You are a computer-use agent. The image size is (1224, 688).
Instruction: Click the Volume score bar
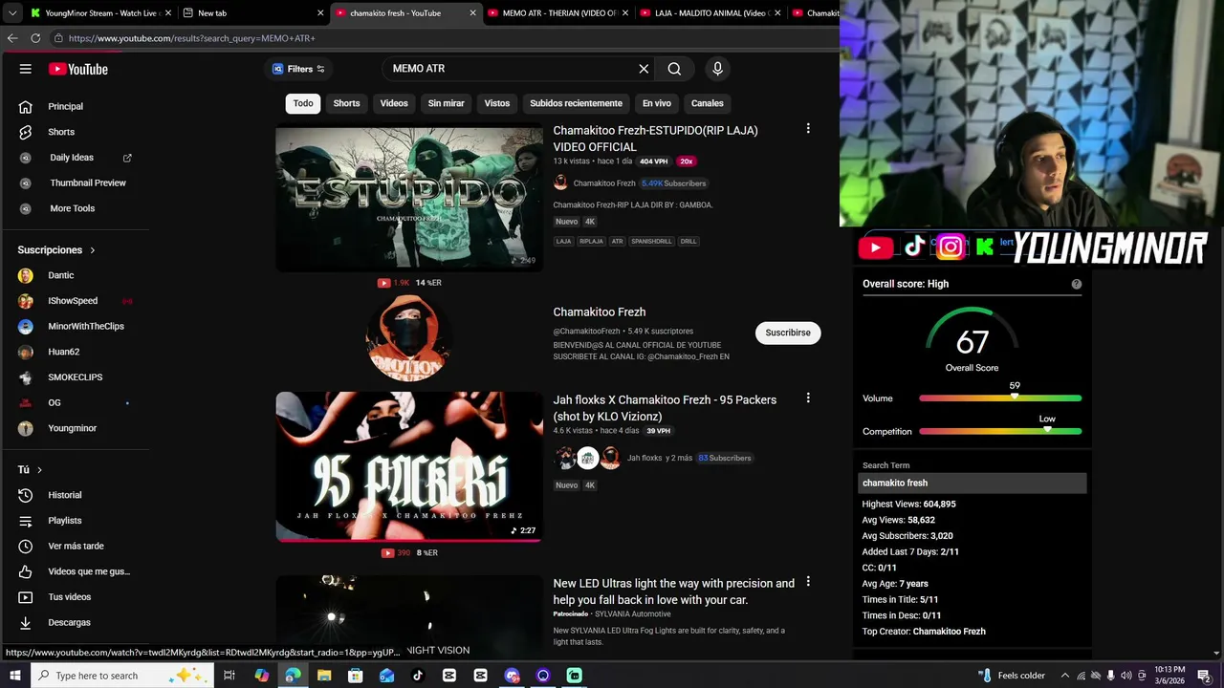click(1000, 398)
